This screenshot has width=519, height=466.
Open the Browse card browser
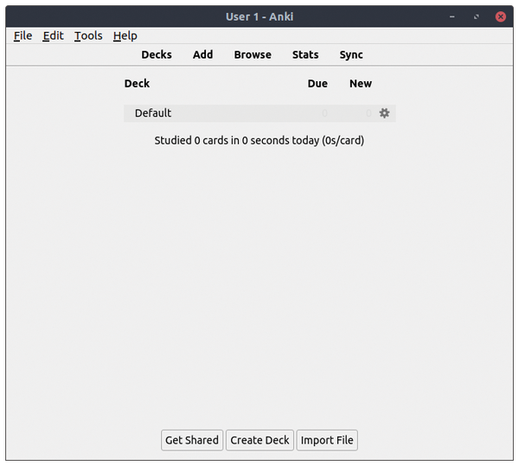(x=253, y=54)
